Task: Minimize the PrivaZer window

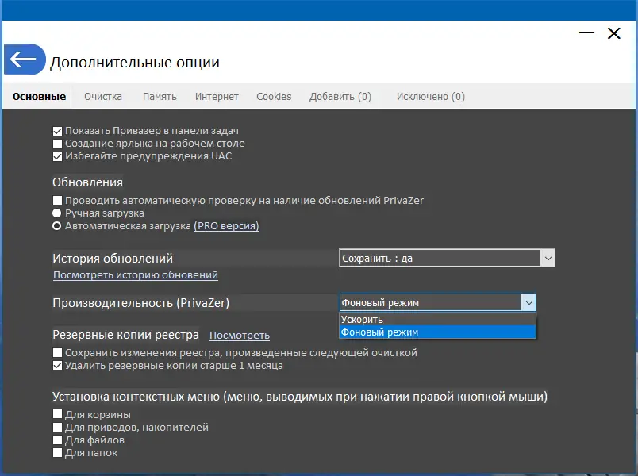Action: (x=586, y=33)
